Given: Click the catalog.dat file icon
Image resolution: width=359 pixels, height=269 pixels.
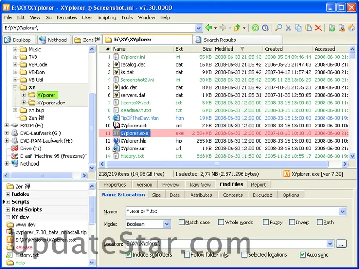Looking at the screenshot, I should [x=116, y=64].
